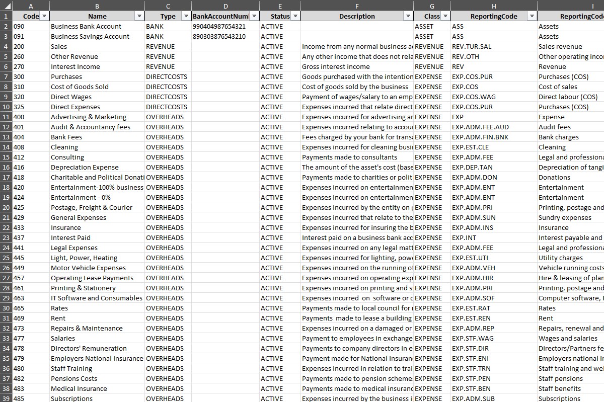Open the BankAccountNumber filter dropdown
This screenshot has width=604, height=402.
coord(254,16)
